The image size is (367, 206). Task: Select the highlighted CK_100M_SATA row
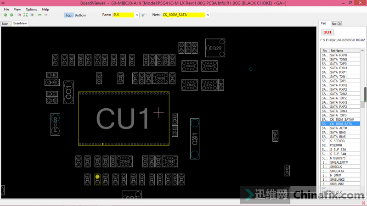point(340,124)
